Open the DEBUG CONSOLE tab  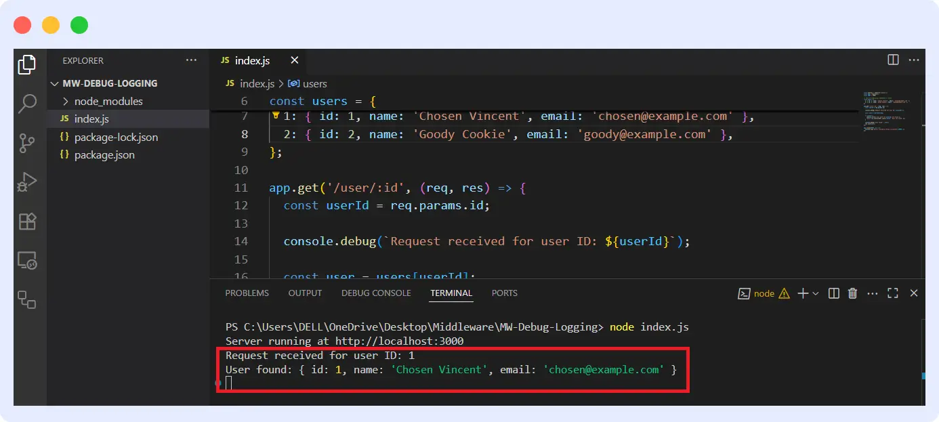(375, 293)
